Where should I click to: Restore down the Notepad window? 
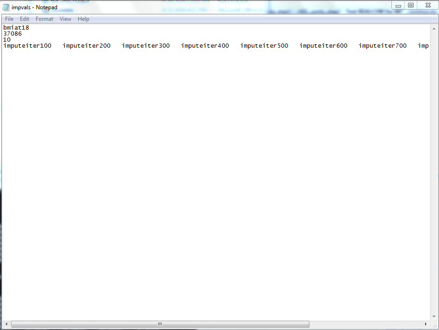pyautogui.click(x=410, y=5)
